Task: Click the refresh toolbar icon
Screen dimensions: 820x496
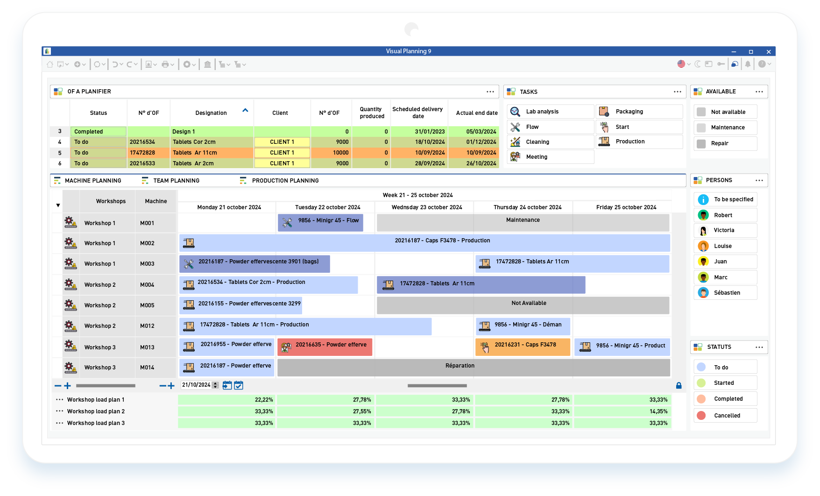Action: 97,64
